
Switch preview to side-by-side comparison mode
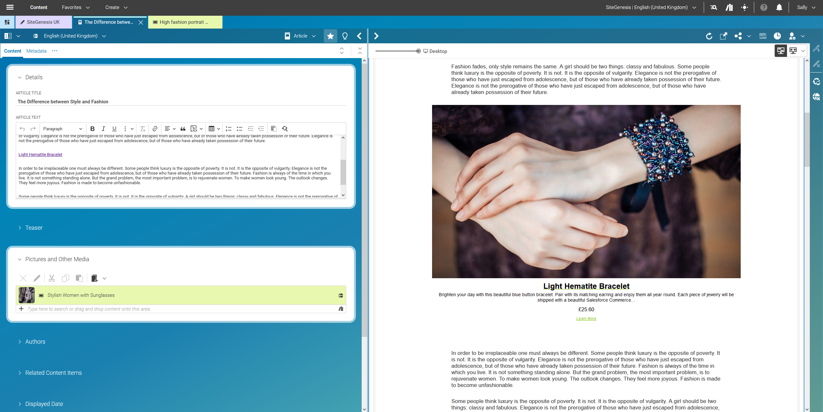[793, 51]
